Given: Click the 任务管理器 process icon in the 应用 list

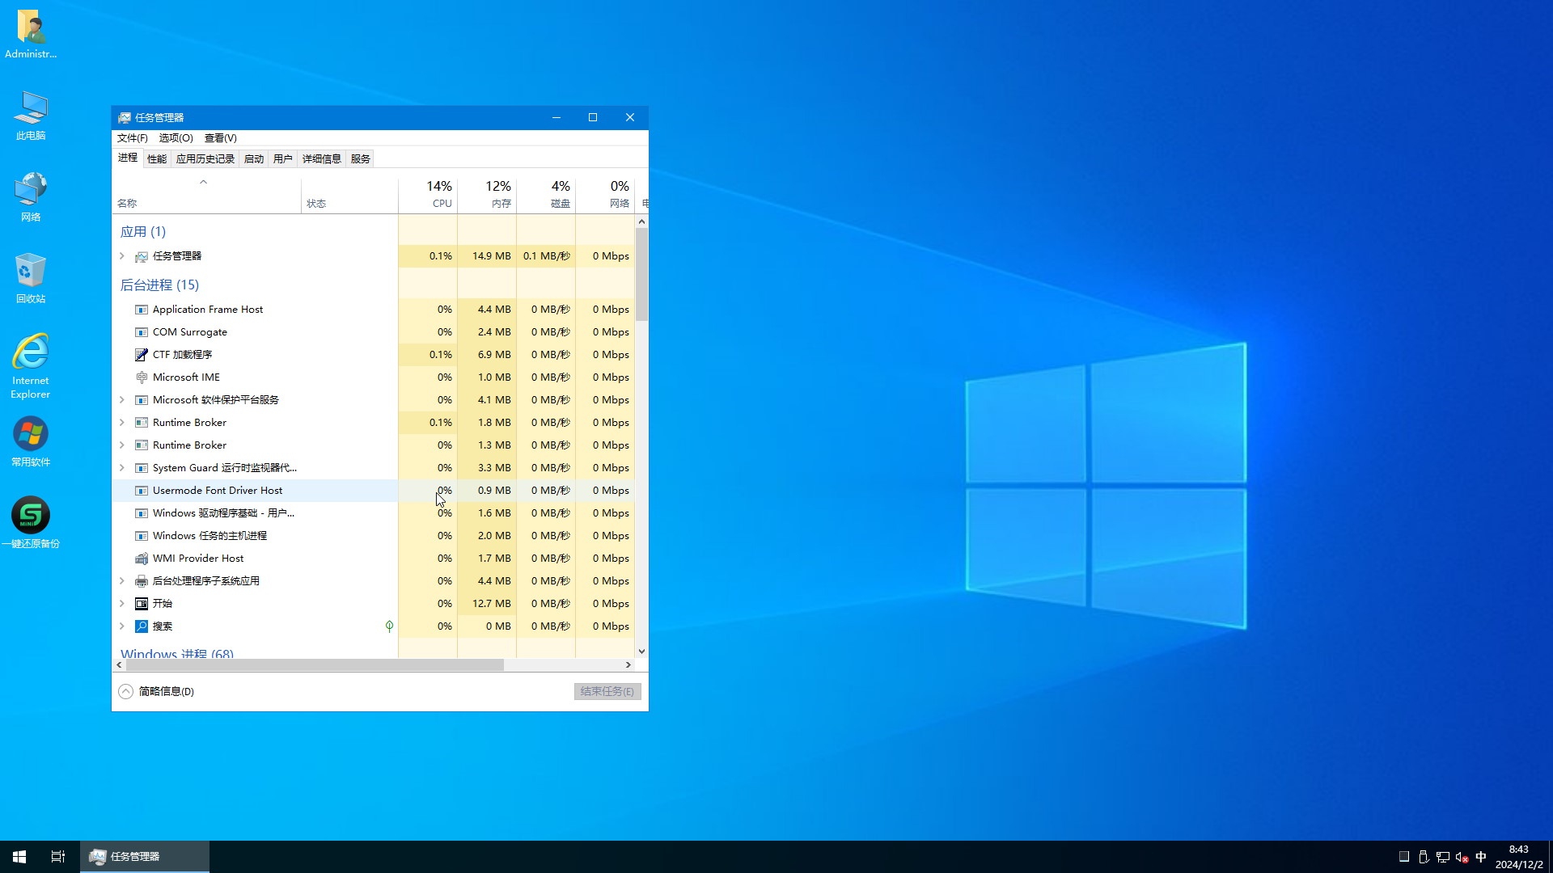Looking at the screenshot, I should pyautogui.click(x=142, y=256).
